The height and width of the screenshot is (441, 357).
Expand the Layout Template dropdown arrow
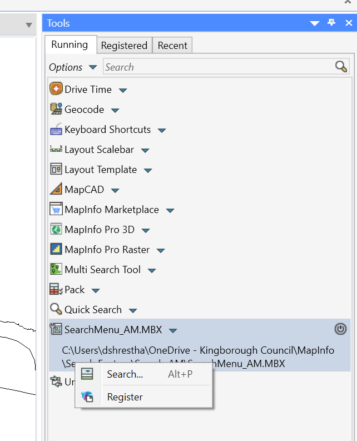(x=148, y=170)
